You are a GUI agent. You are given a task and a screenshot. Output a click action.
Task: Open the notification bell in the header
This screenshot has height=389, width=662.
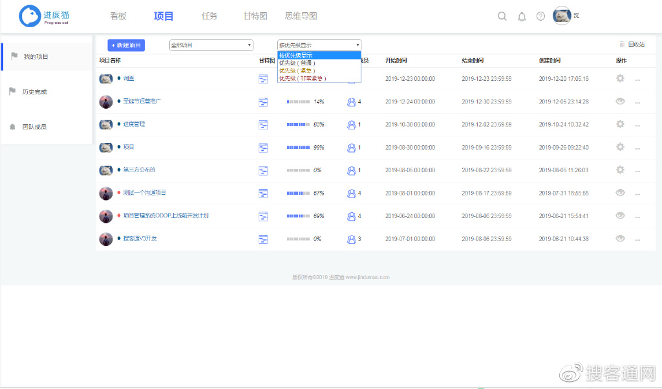tap(522, 16)
